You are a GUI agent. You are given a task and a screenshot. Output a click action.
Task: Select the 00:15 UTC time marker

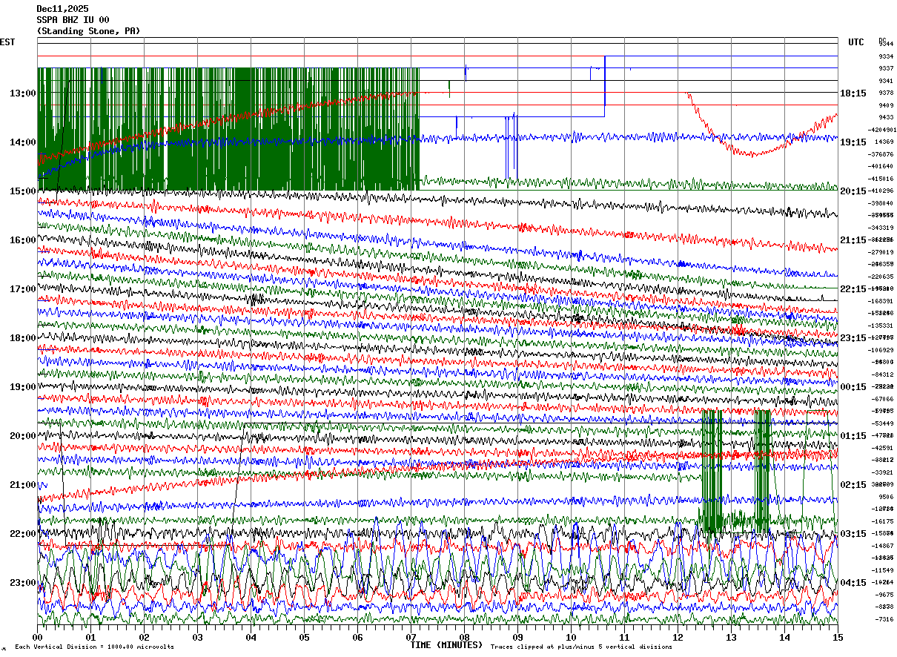pyautogui.click(x=853, y=387)
